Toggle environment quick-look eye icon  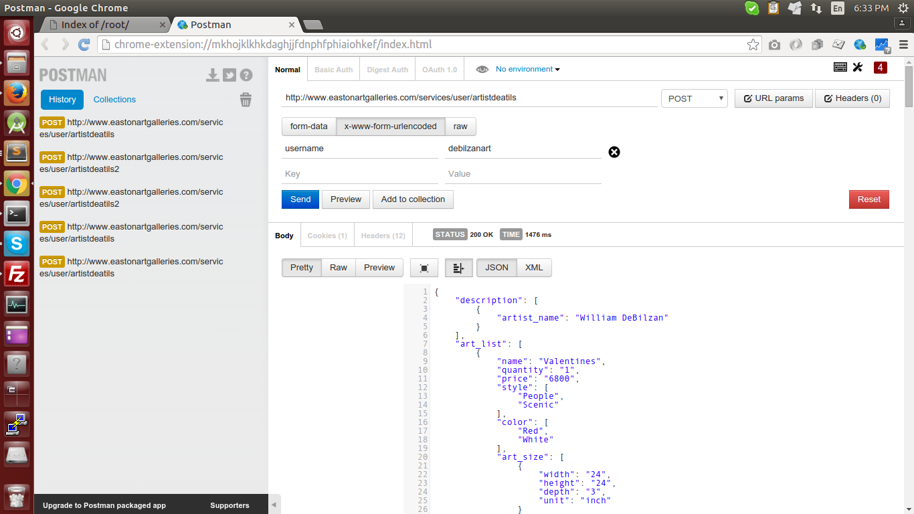(482, 70)
